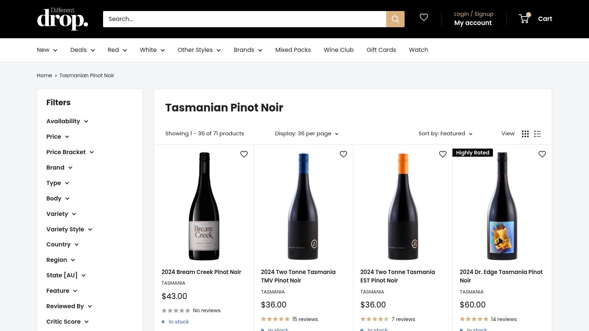
Task: Switch to list view icon
Action: click(537, 134)
